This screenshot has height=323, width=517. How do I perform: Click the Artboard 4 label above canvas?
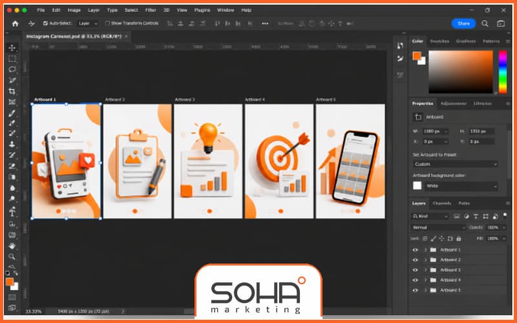255,99
